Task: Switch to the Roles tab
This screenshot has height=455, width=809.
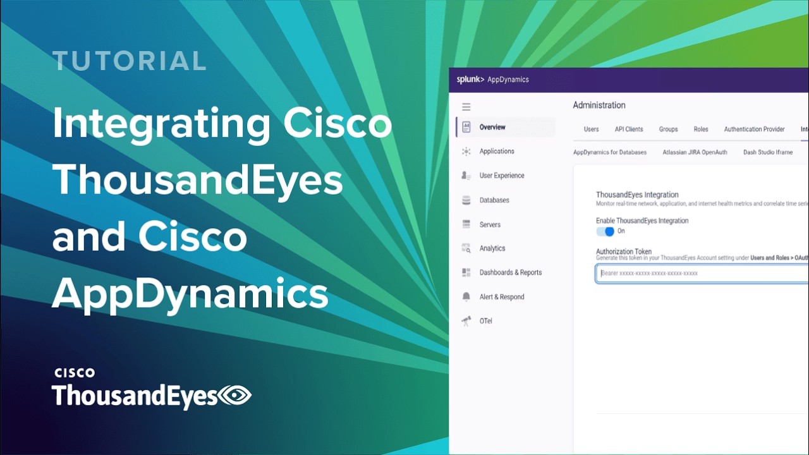Action: pyautogui.click(x=701, y=129)
